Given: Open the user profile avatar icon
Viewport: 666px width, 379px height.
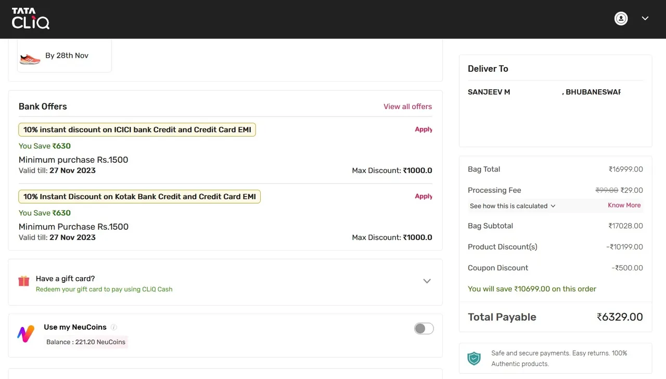Looking at the screenshot, I should (x=621, y=18).
